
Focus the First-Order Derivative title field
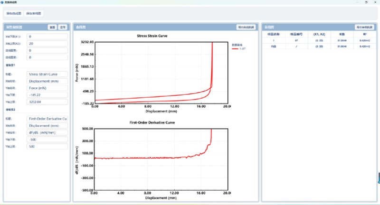click(47, 118)
